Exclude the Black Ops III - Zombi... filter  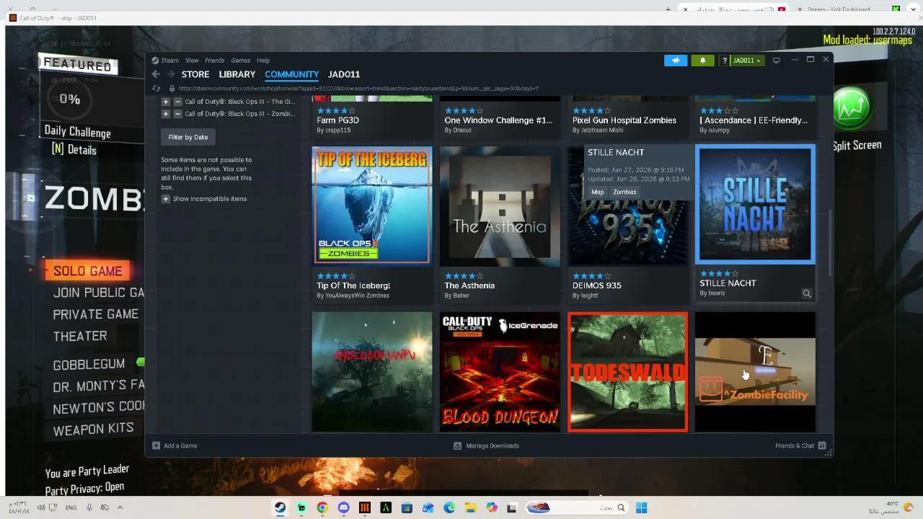[x=178, y=114]
